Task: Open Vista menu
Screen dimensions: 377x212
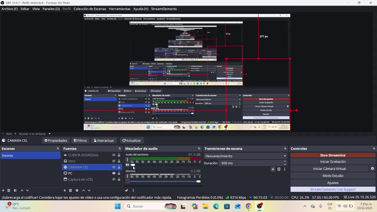Action: 36,9
